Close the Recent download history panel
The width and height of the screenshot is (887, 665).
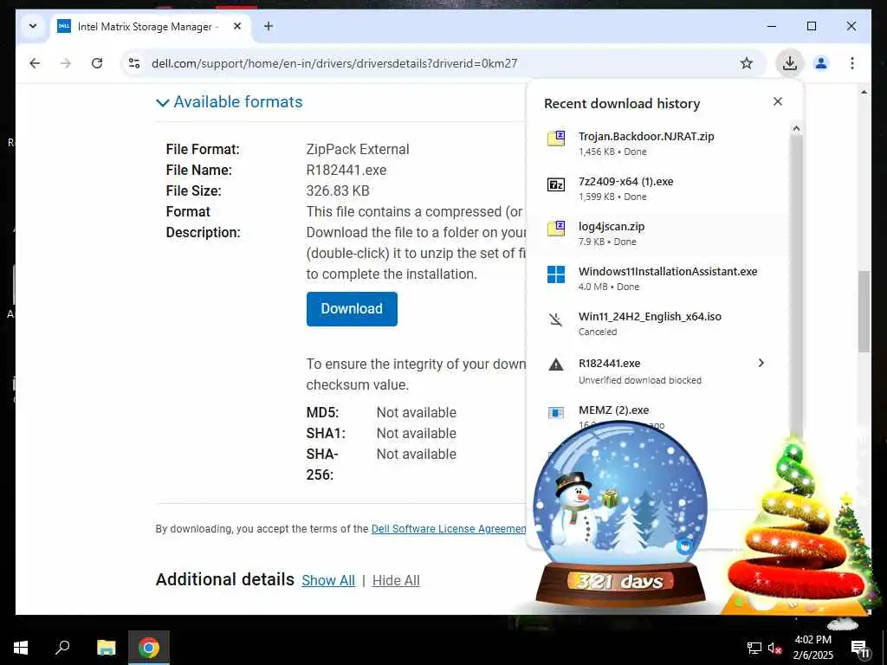tap(778, 101)
